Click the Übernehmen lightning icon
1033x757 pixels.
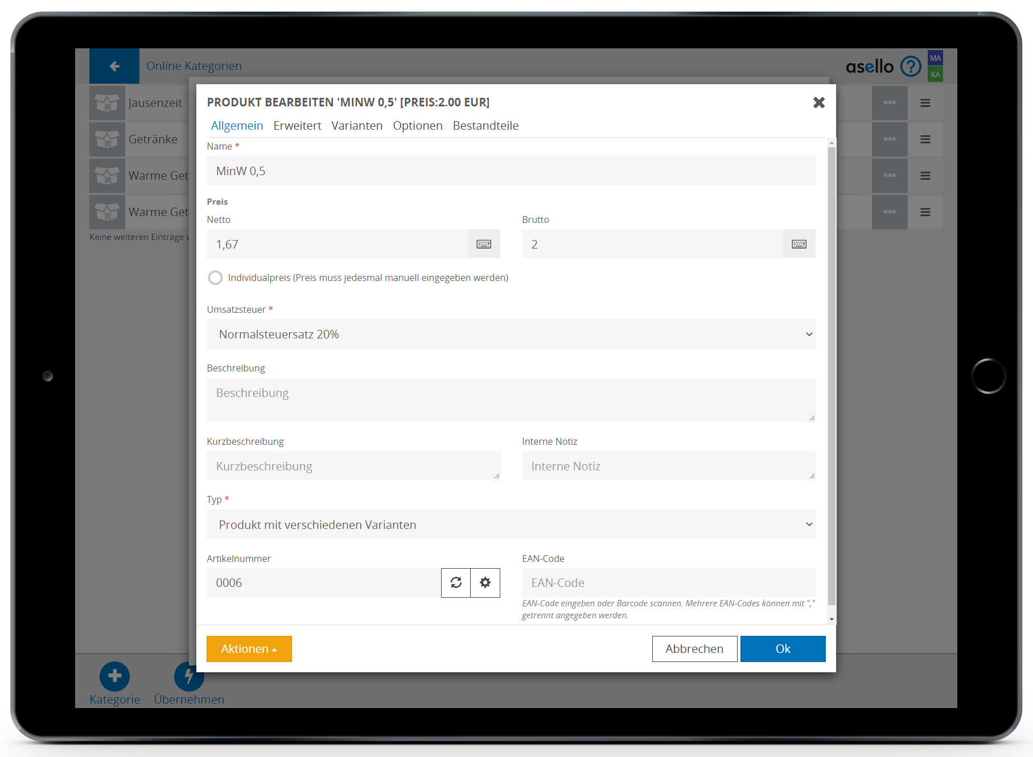(189, 676)
